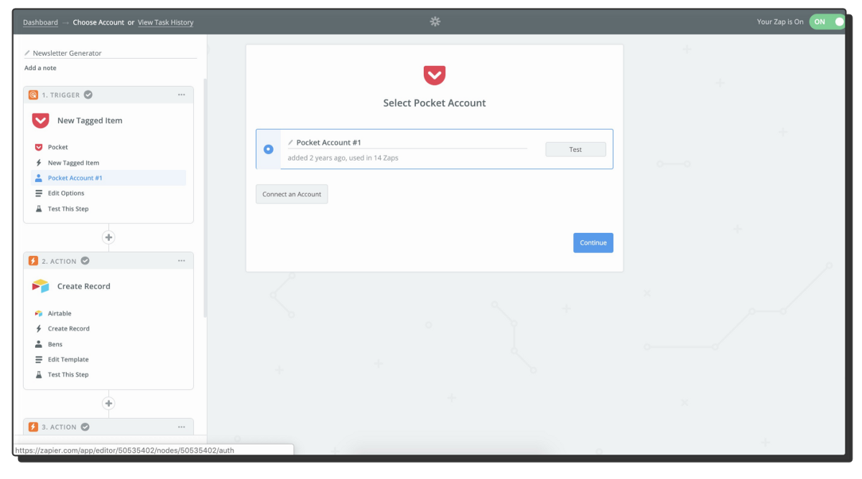
Task: Select Pocket Account #1 in the sidebar
Action: 108,178
